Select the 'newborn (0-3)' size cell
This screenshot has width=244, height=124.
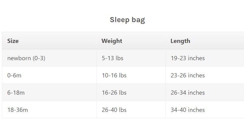pyautogui.click(x=26, y=58)
